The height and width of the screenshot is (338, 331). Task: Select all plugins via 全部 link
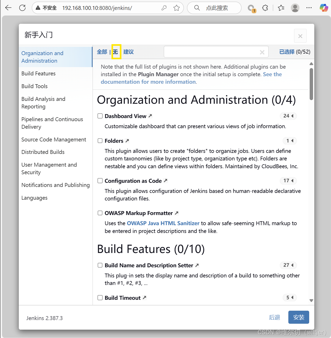point(102,52)
